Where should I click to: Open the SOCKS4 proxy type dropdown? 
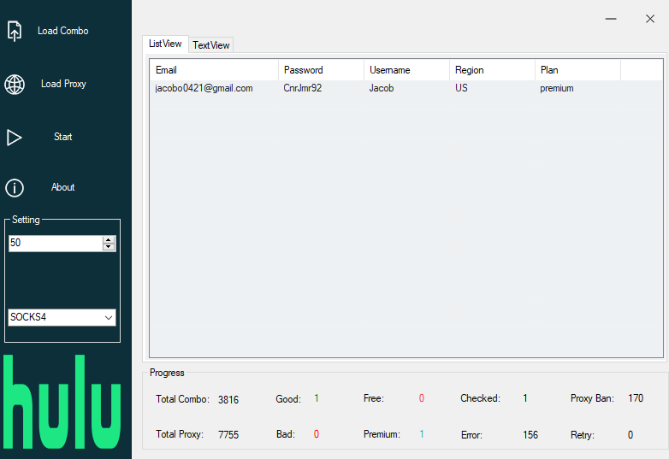pyautogui.click(x=62, y=317)
